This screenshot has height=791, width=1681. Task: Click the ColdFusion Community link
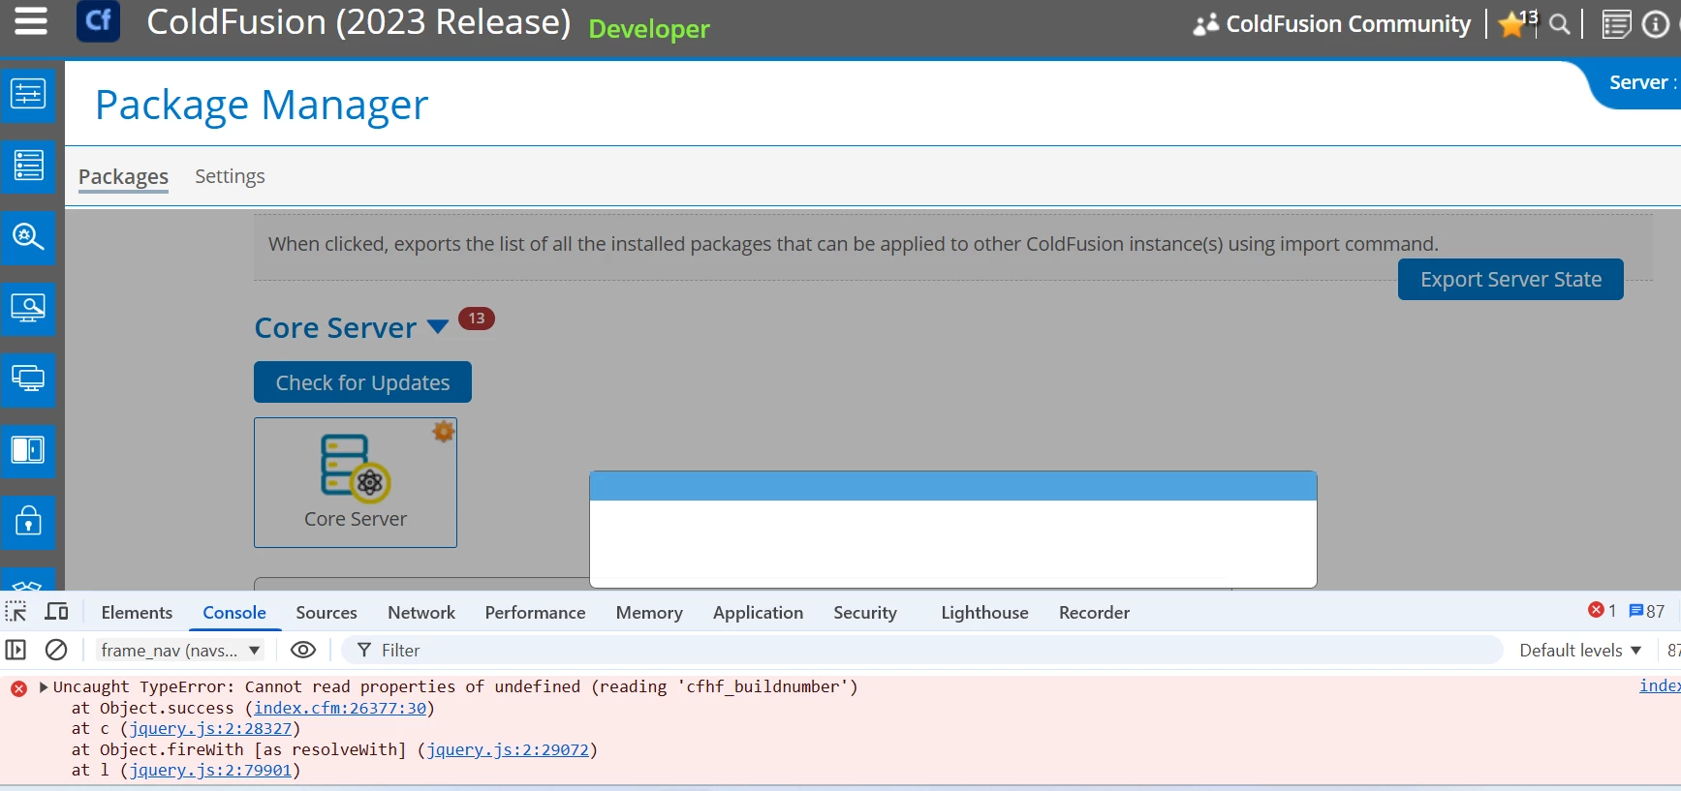click(1332, 24)
